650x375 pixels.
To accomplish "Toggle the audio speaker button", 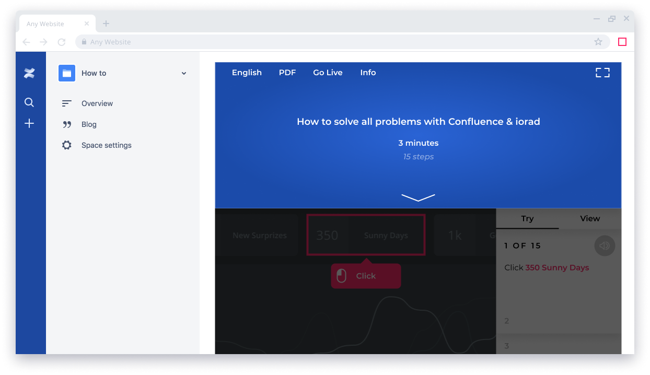I will pos(605,245).
